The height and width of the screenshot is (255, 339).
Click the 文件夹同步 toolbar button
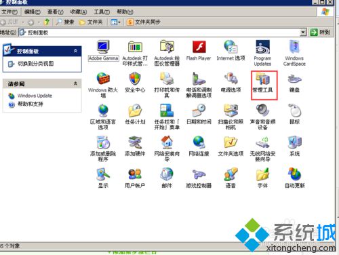(x=144, y=22)
